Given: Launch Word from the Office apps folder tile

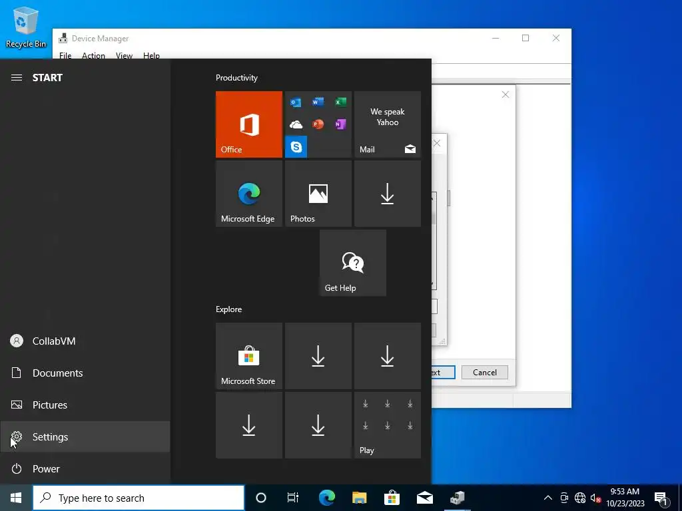Looking at the screenshot, I should [318, 102].
